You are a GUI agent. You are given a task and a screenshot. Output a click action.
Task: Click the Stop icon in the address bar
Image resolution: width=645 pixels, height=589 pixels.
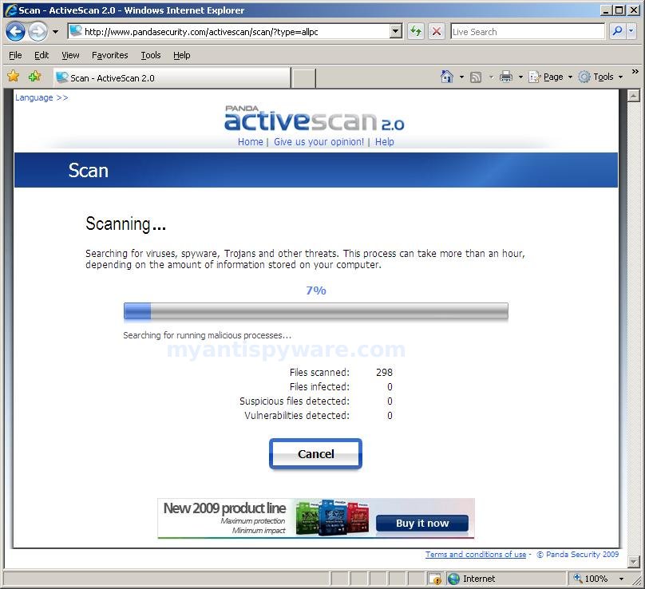tap(437, 31)
